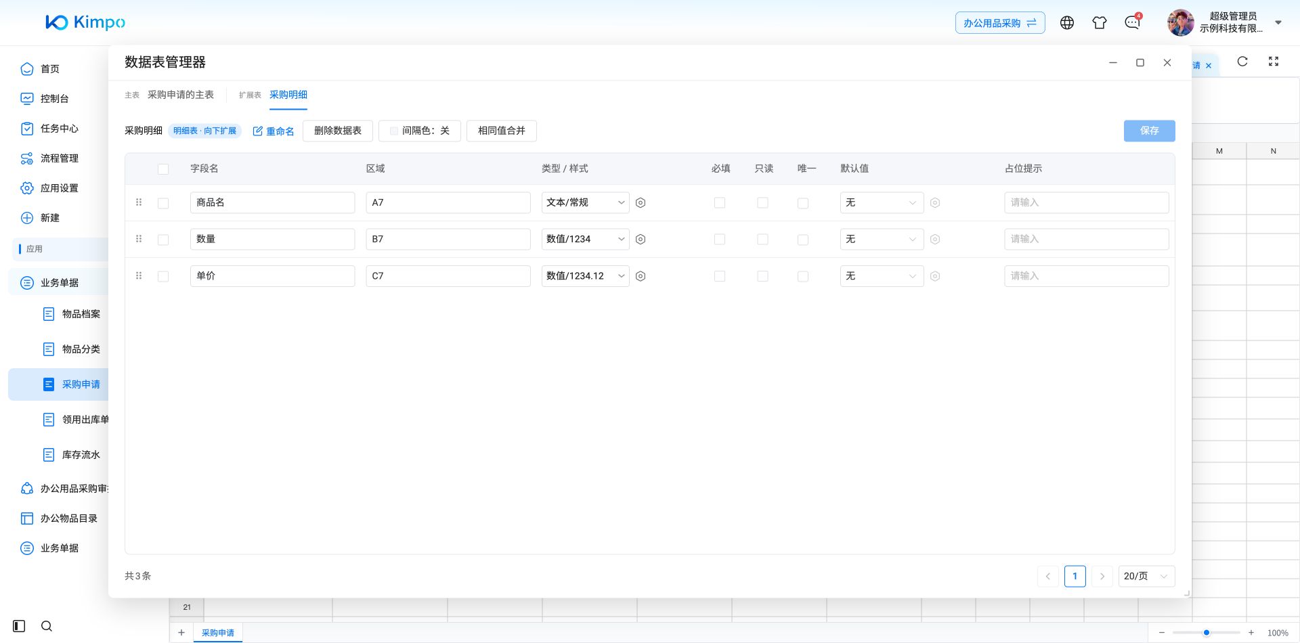The width and height of the screenshot is (1300, 643).
Task: Click the refresh icon at top right
Action: (x=1242, y=62)
